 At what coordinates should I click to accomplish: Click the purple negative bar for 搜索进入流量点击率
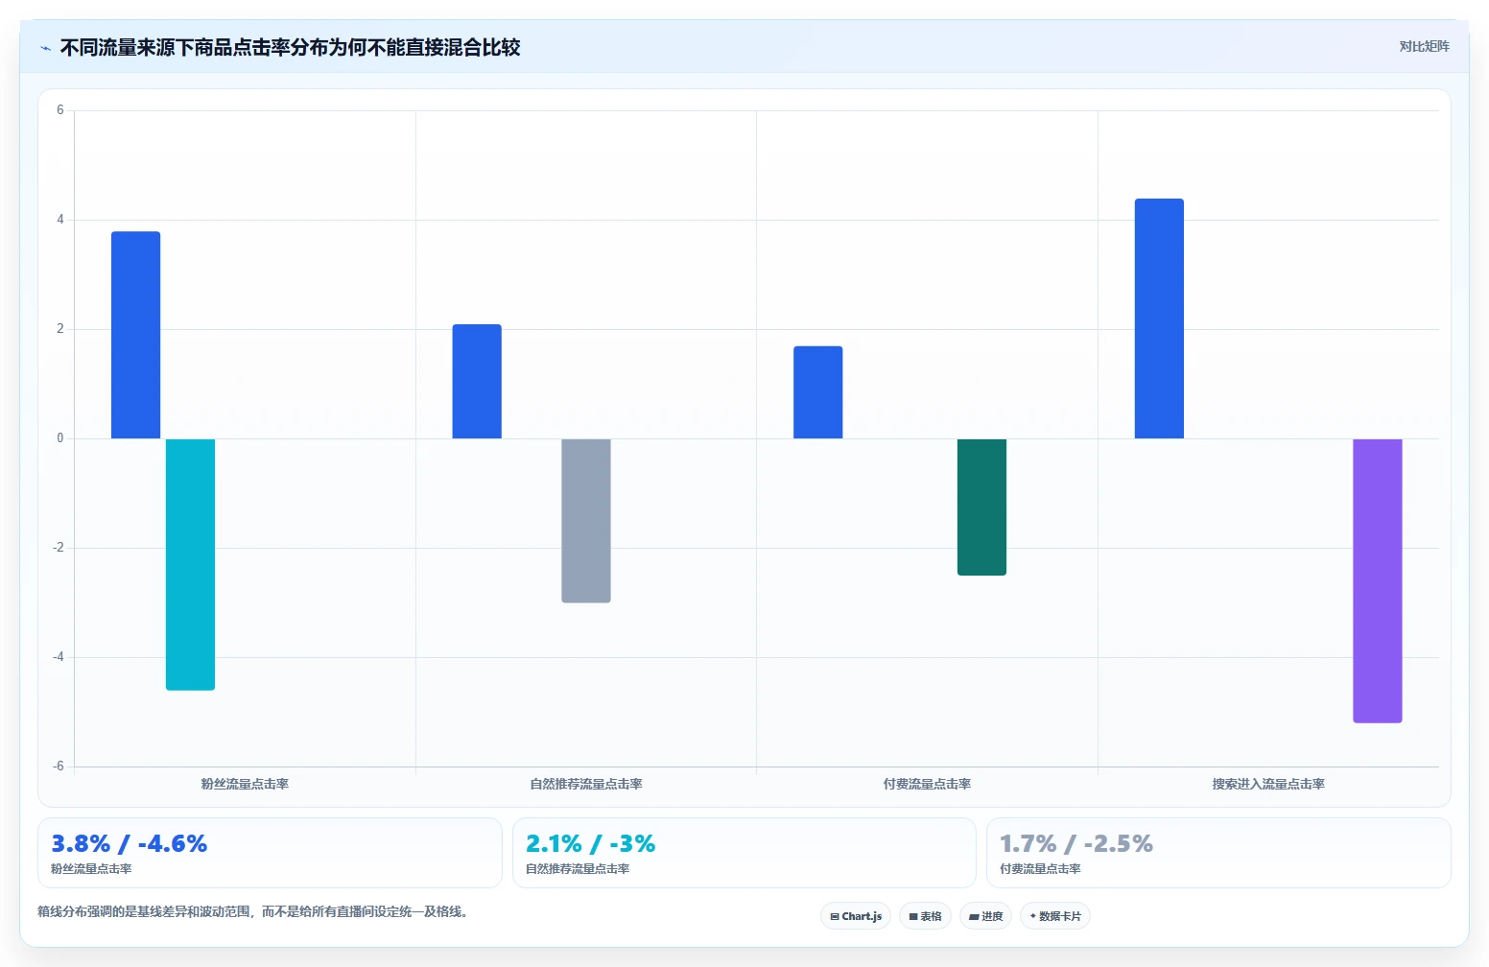point(1378,580)
